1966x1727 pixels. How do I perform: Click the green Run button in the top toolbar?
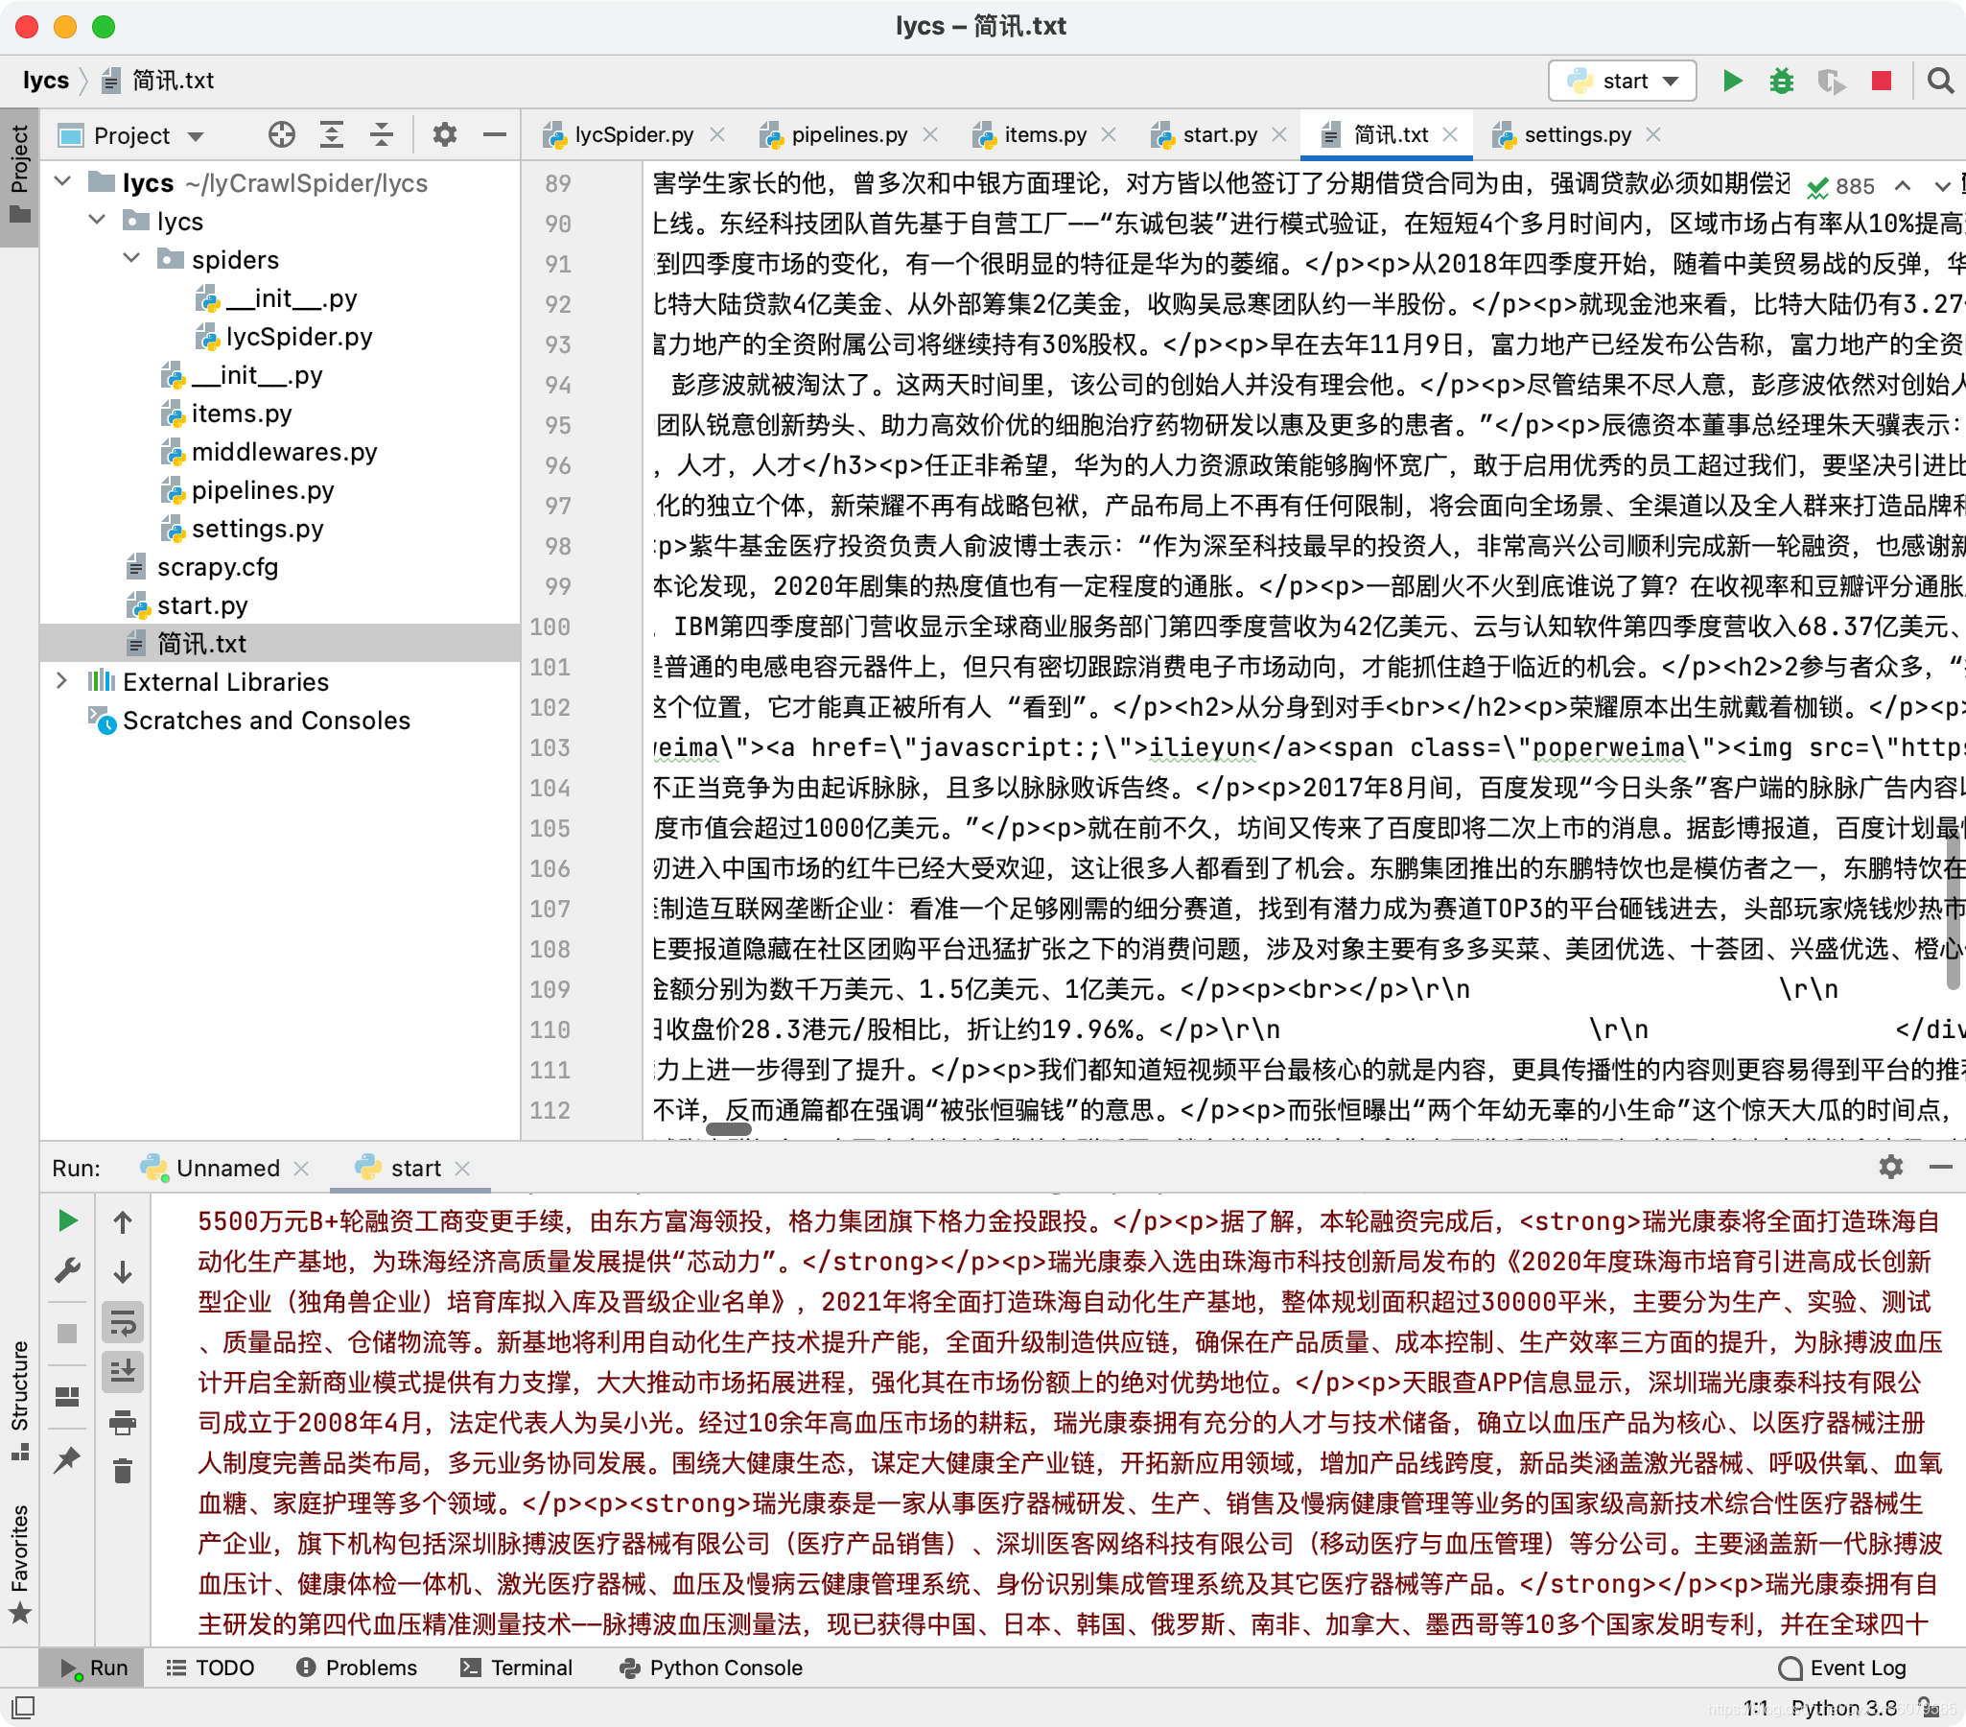coord(1732,81)
